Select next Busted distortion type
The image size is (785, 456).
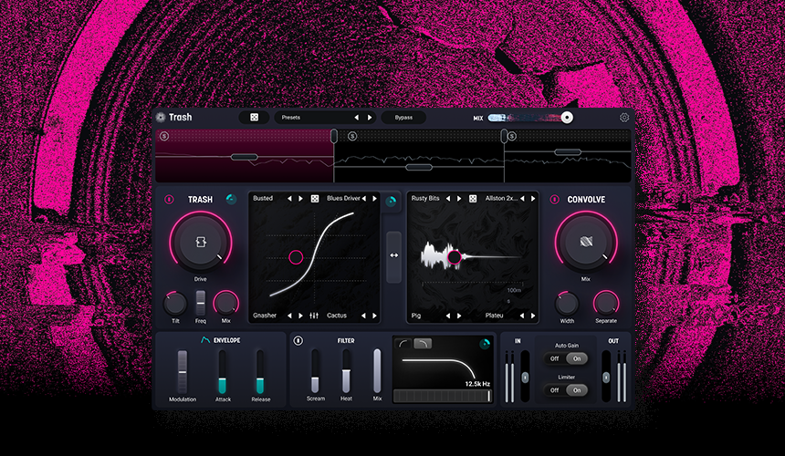(301, 199)
